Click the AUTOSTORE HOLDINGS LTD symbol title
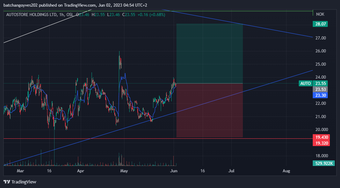The height and width of the screenshot is (188, 340). [31, 15]
